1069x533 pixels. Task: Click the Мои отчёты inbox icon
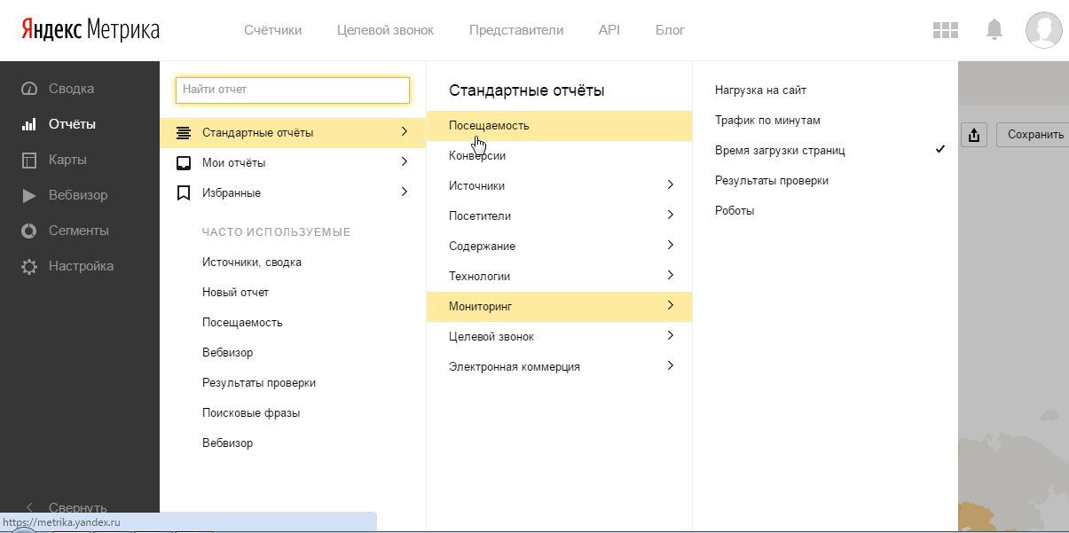(184, 163)
